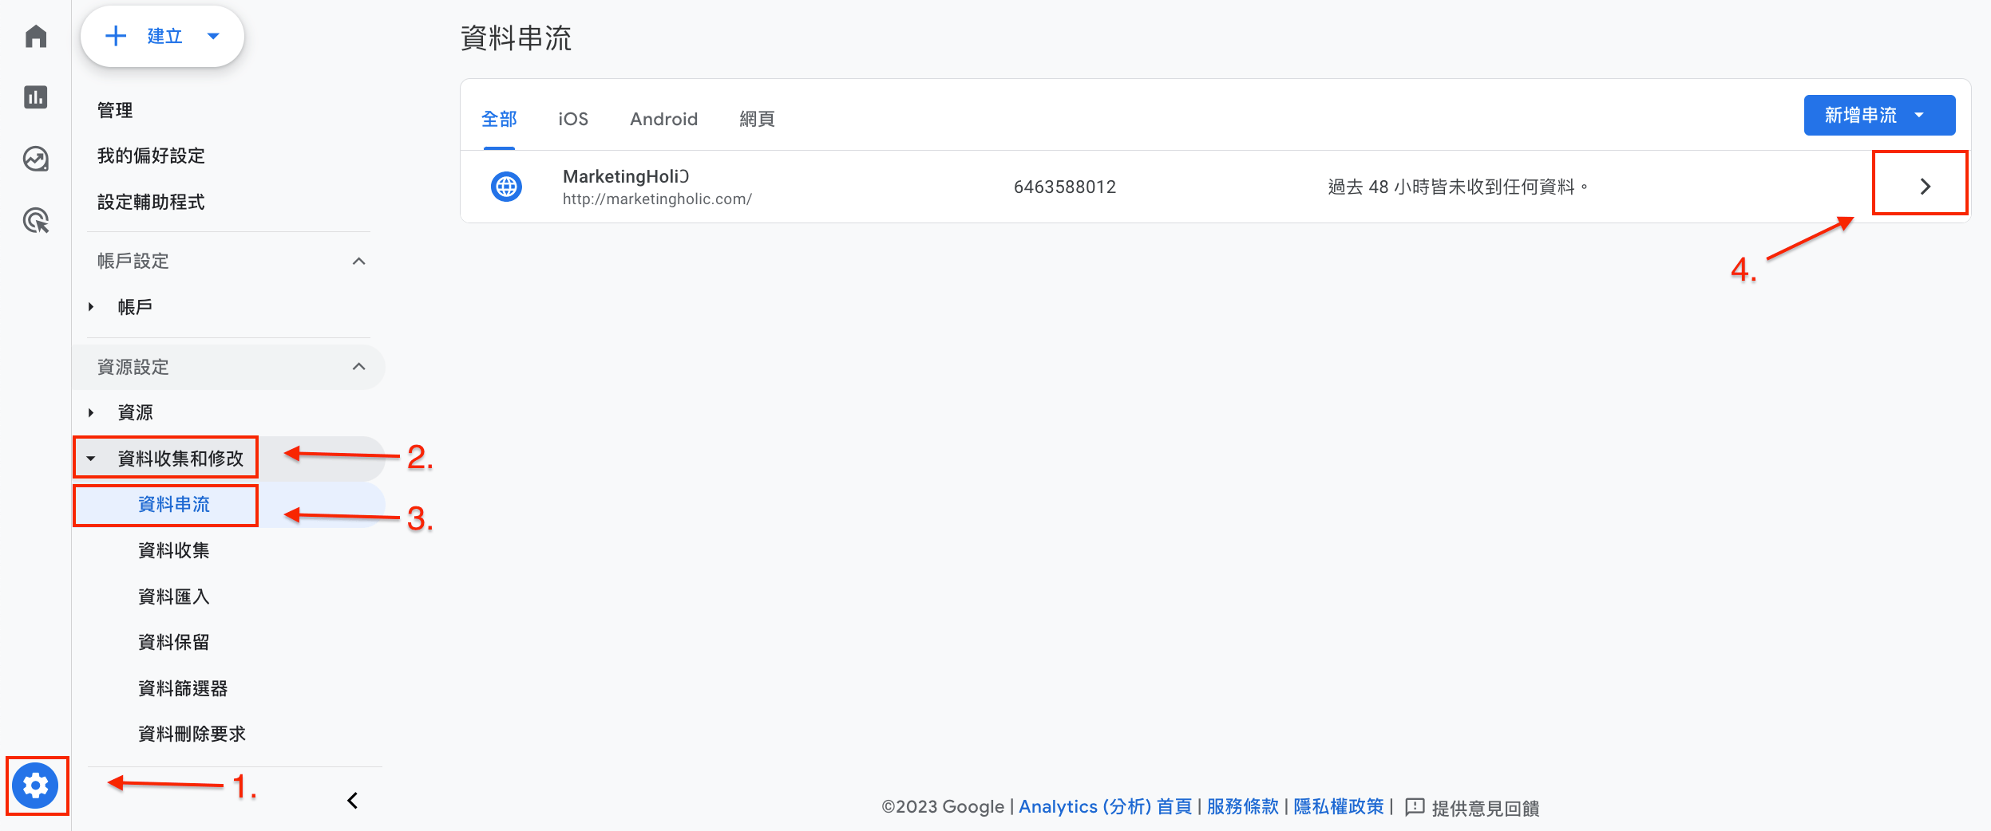
Task: Open the Reports bar chart icon
Action: tap(36, 97)
